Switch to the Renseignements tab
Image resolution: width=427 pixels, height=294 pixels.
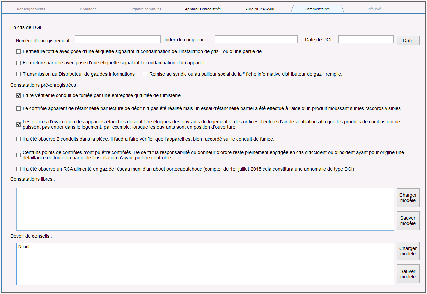tap(31, 9)
